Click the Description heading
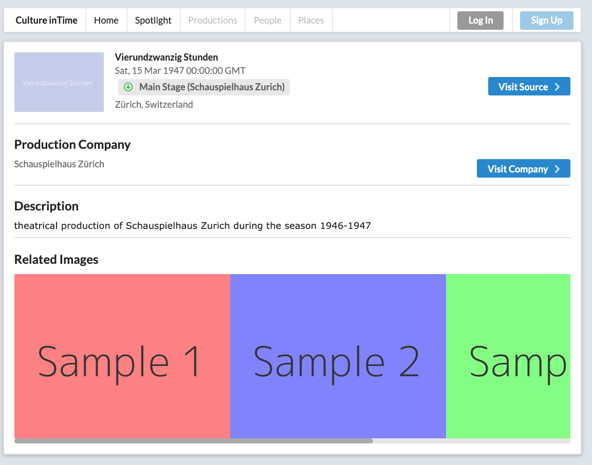The width and height of the screenshot is (592, 465). click(46, 206)
